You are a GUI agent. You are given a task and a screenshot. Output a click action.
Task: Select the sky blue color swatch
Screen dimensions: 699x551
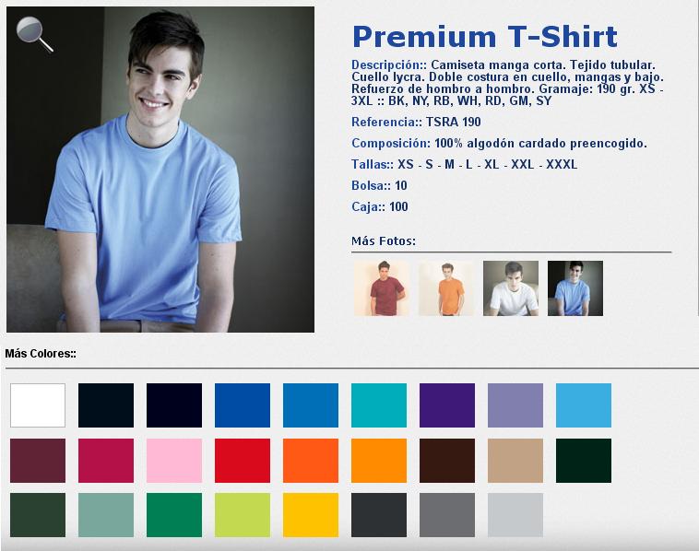(584, 405)
